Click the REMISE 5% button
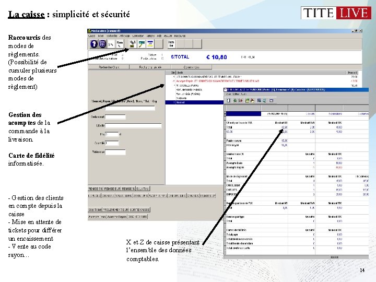Screen dimensions: 376x282 [96, 189]
